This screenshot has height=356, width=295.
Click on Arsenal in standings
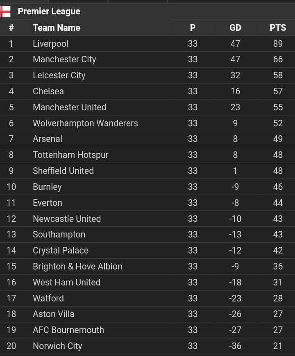pos(48,139)
